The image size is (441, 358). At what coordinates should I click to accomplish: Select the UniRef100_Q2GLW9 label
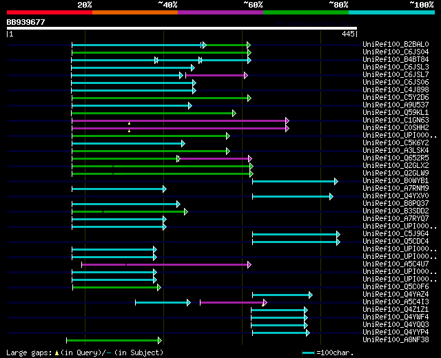[396, 173]
